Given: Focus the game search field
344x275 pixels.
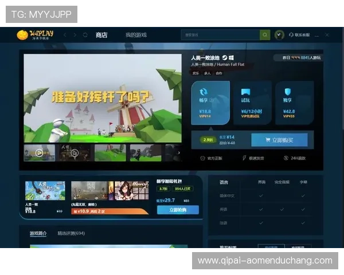Looking at the screenshot, I should 221,35.
